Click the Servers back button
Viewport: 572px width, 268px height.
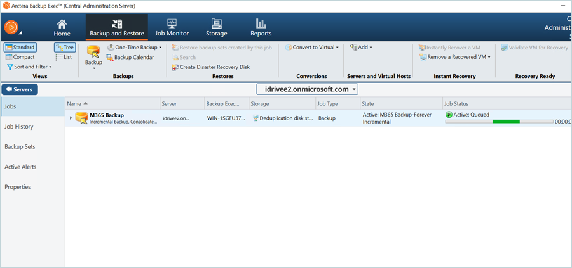(20, 90)
